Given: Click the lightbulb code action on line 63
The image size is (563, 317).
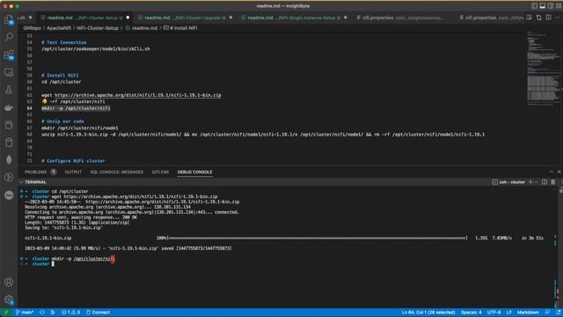Looking at the screenshot, I should [45, 102].
